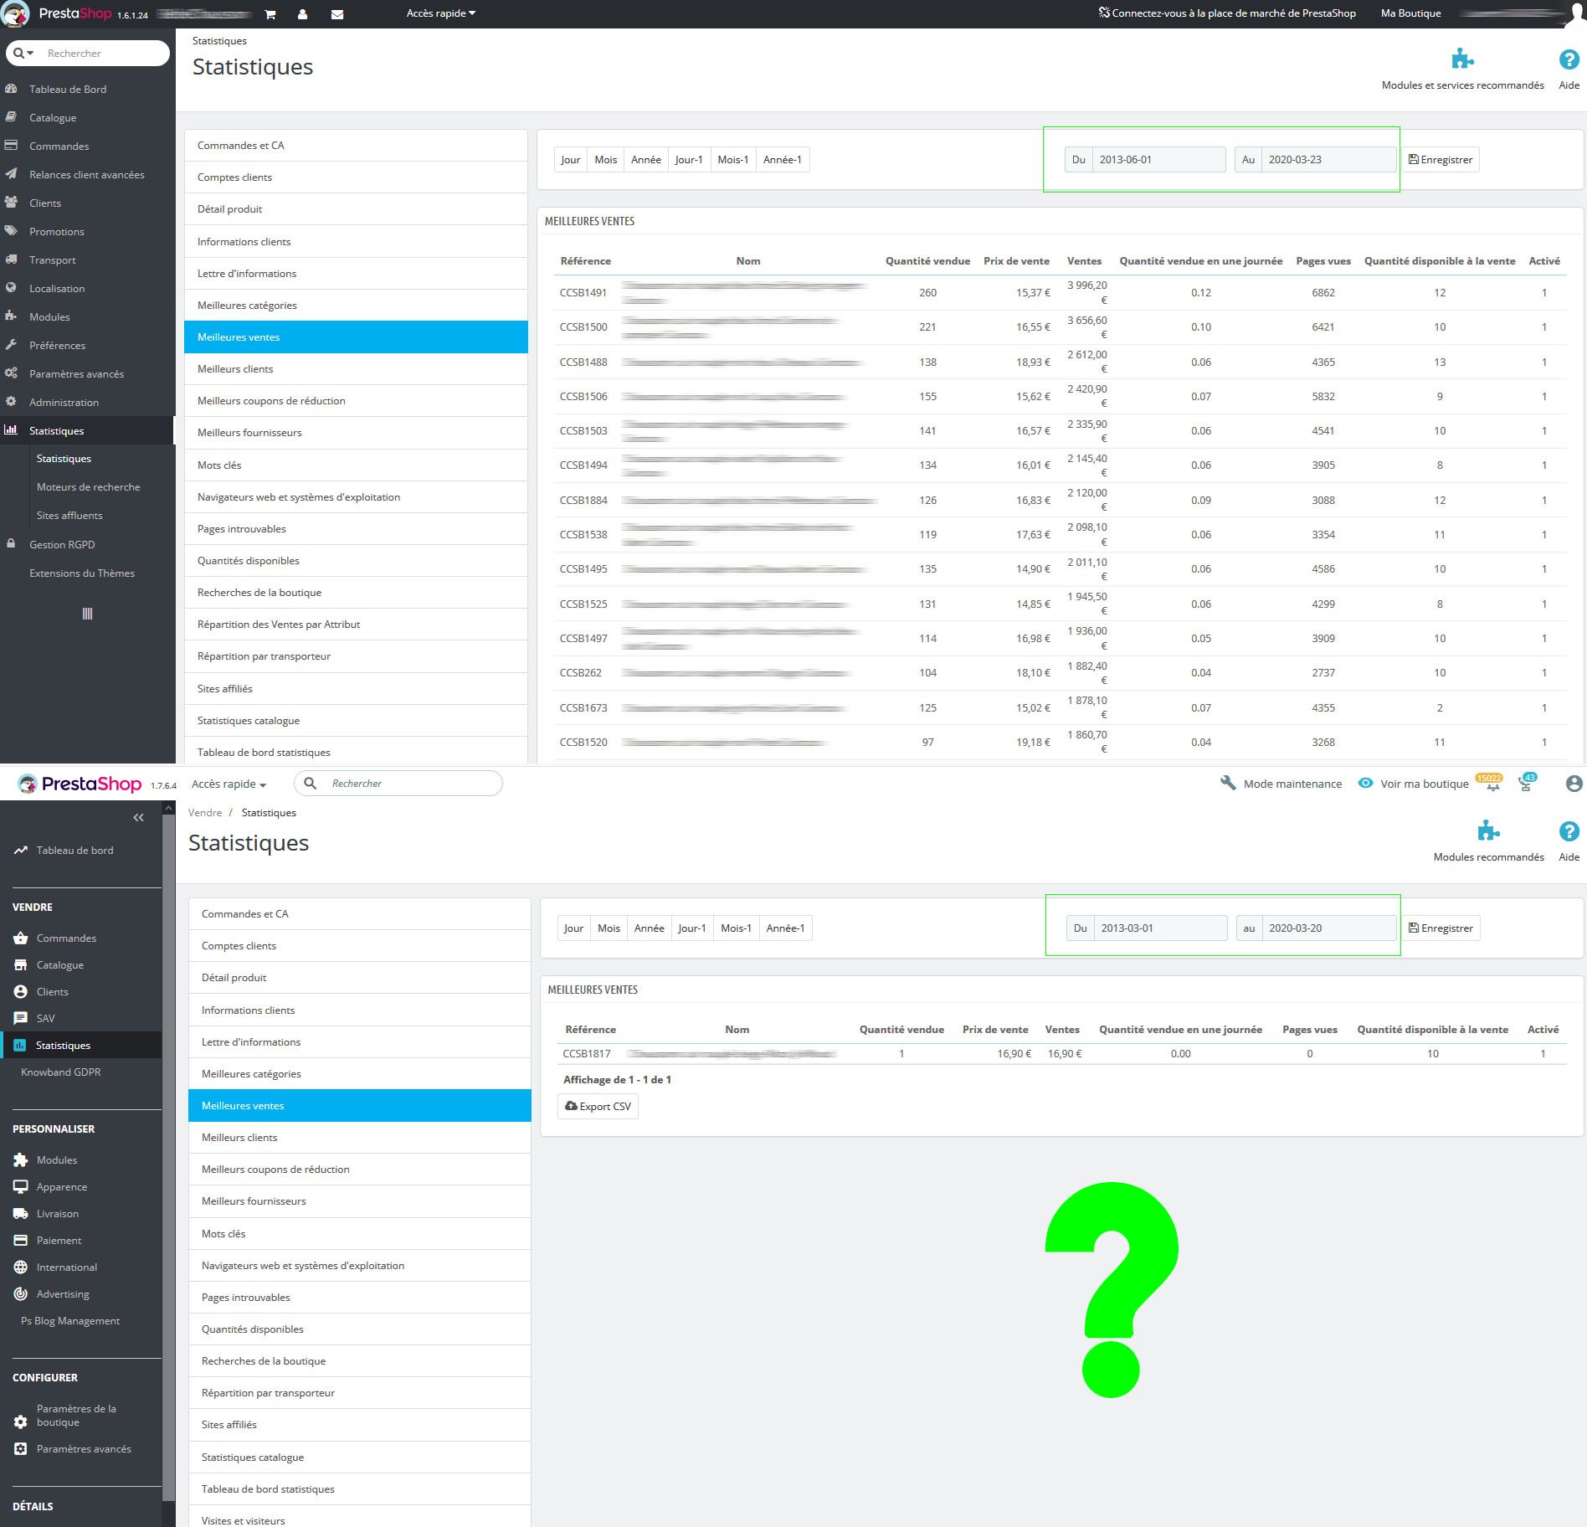Open the envelope messages icon
This screenshot has height=1527, width=1587.
pos(337,14)
